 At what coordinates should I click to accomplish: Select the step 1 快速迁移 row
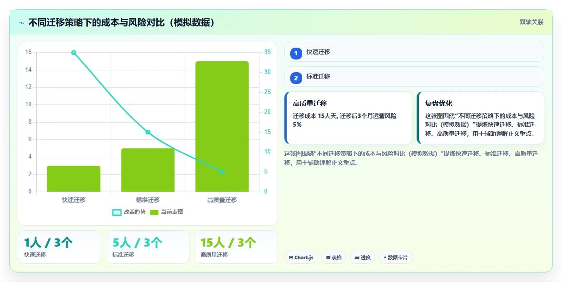click(414, 52)
